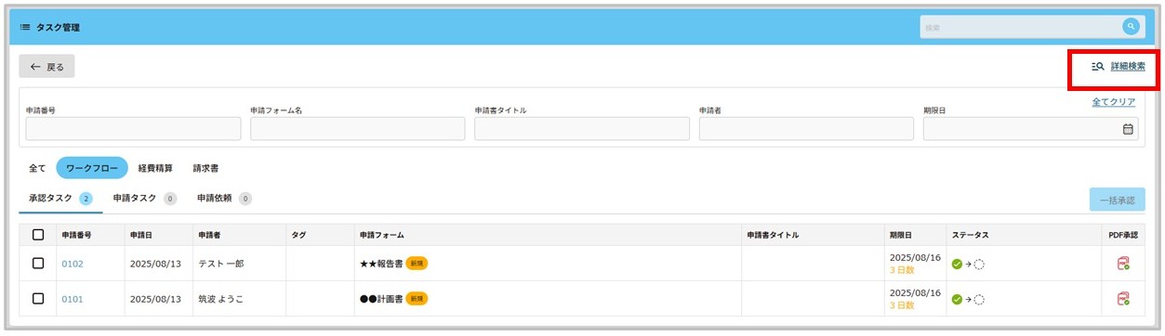The image size is (1165, 336).
Task: Click the 申請フォーム名 filter input
Action: [x=358, y=129]
